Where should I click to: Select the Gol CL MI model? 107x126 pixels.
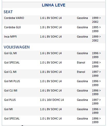click(10, 72)
